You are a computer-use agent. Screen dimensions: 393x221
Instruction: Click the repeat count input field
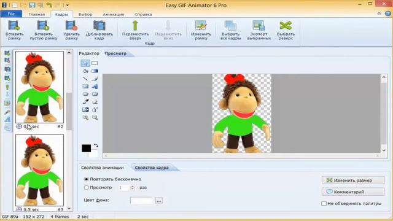coord(124,187)
